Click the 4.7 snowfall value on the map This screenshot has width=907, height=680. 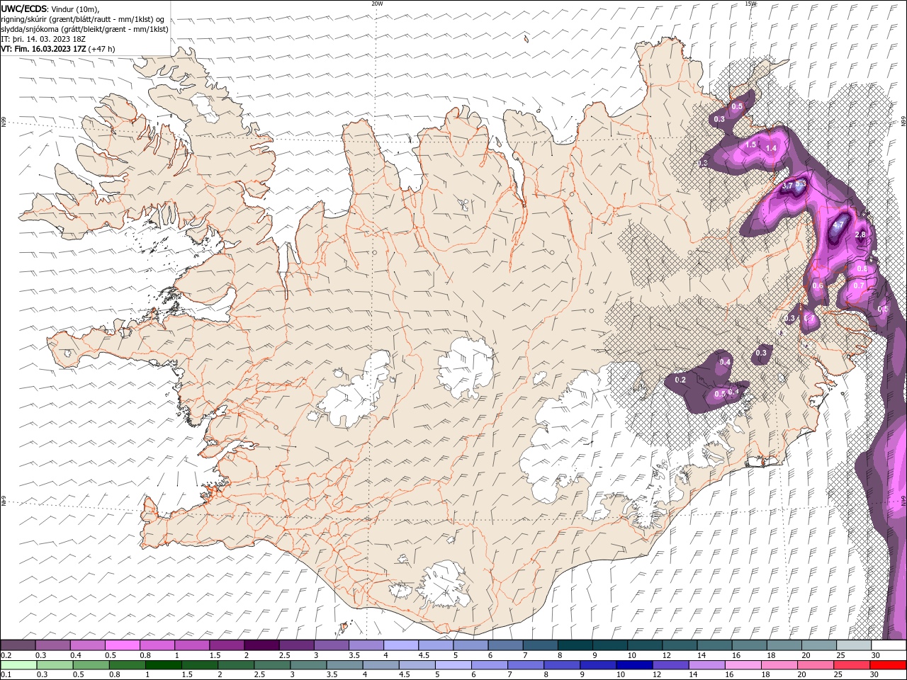[x=838, y=225]
